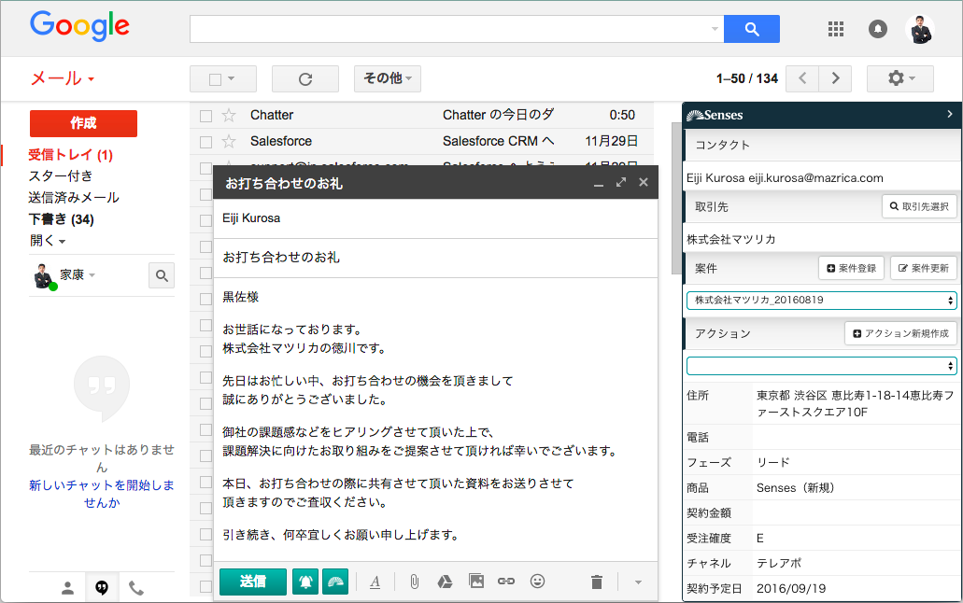Open more compose options arrow

638,582
